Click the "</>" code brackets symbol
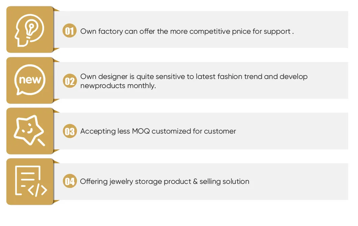The image size is (358, 226). click(37, 190)
